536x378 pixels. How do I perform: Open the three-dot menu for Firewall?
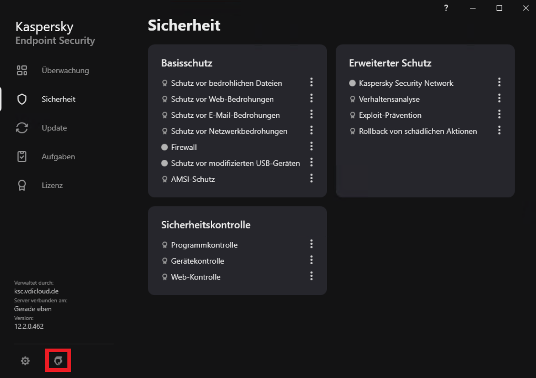(312, 146)
